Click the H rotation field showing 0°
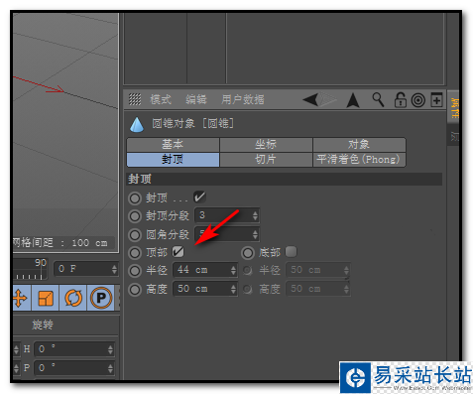The image size is (473, 394). point(74,349)
